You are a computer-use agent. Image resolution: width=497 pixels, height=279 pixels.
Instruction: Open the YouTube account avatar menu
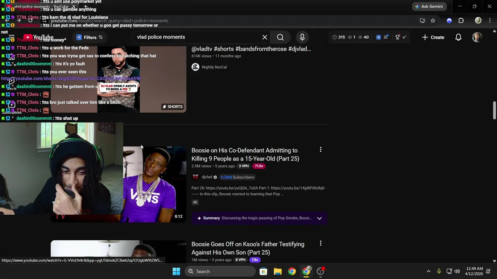click(477, 37)
